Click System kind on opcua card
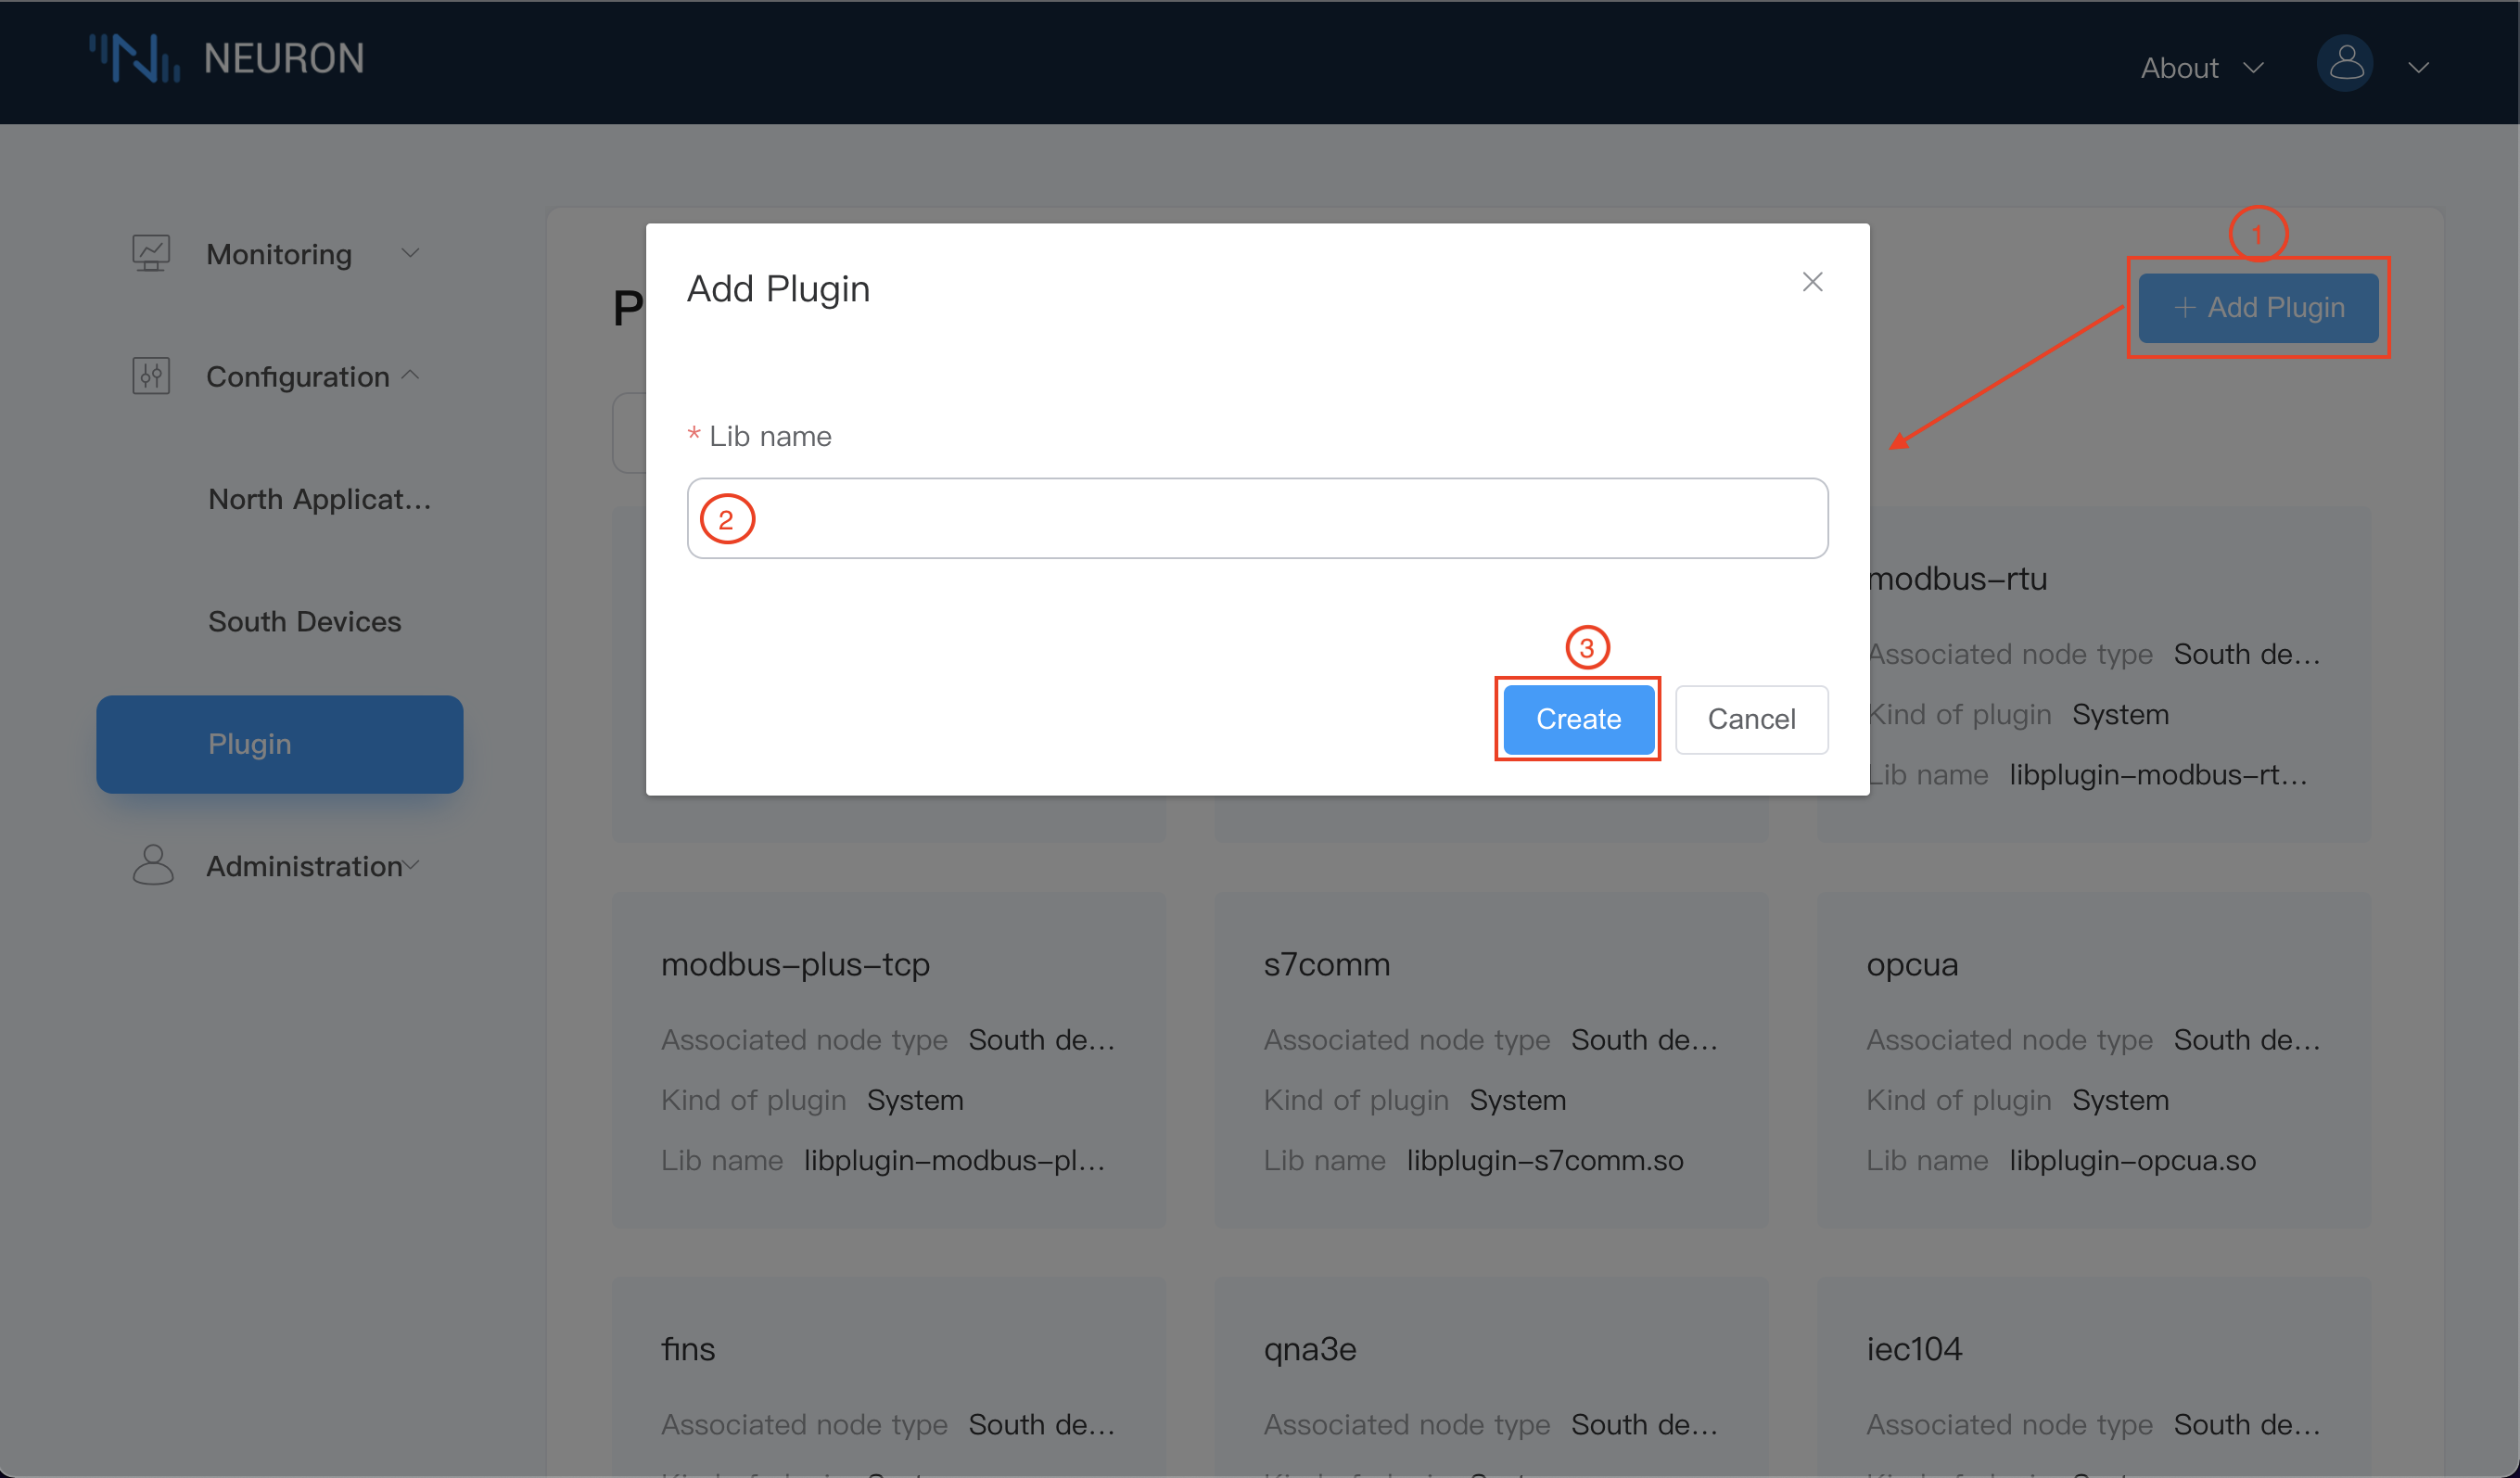The width and height of the screenshot is (2520, 1478). pos(2120,1100)
